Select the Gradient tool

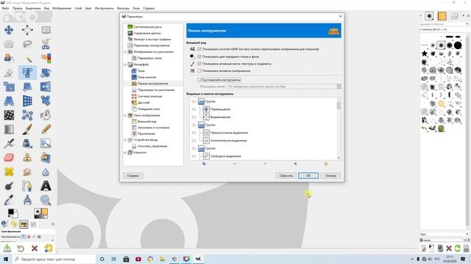coord(9,129)
